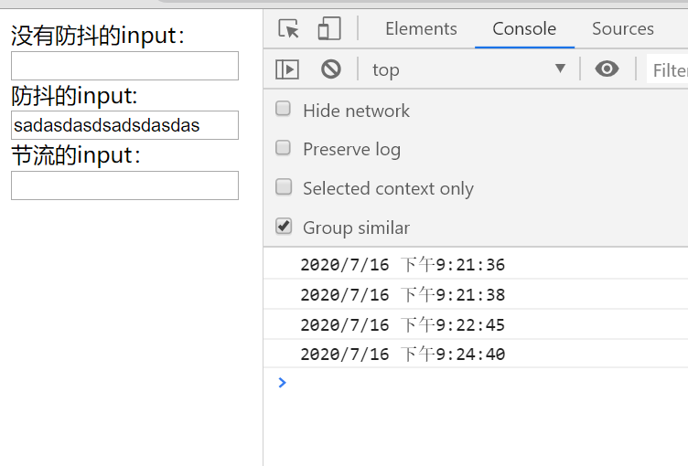Activate the inspect element picker icon
Image resolution: width=688 pixels, height=466 pixels.
click(x=288, y=28)
